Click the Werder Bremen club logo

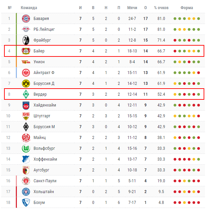tap(26, 94)
